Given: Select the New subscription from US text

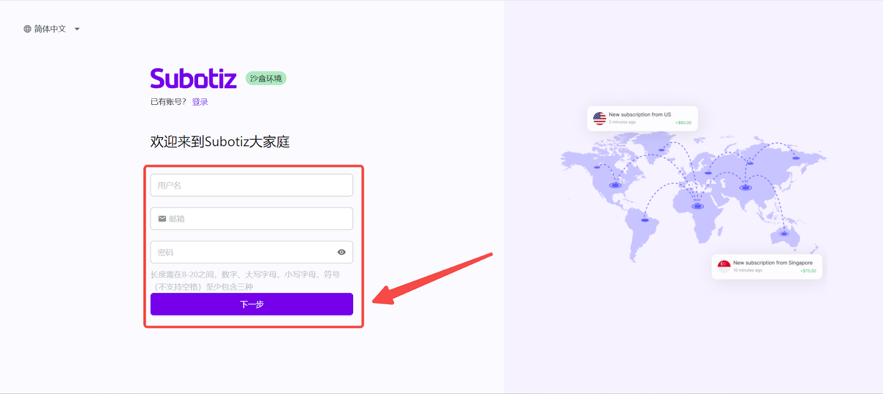Looking at the screenshot, I should pyautogui.click(x=640, y=115).
